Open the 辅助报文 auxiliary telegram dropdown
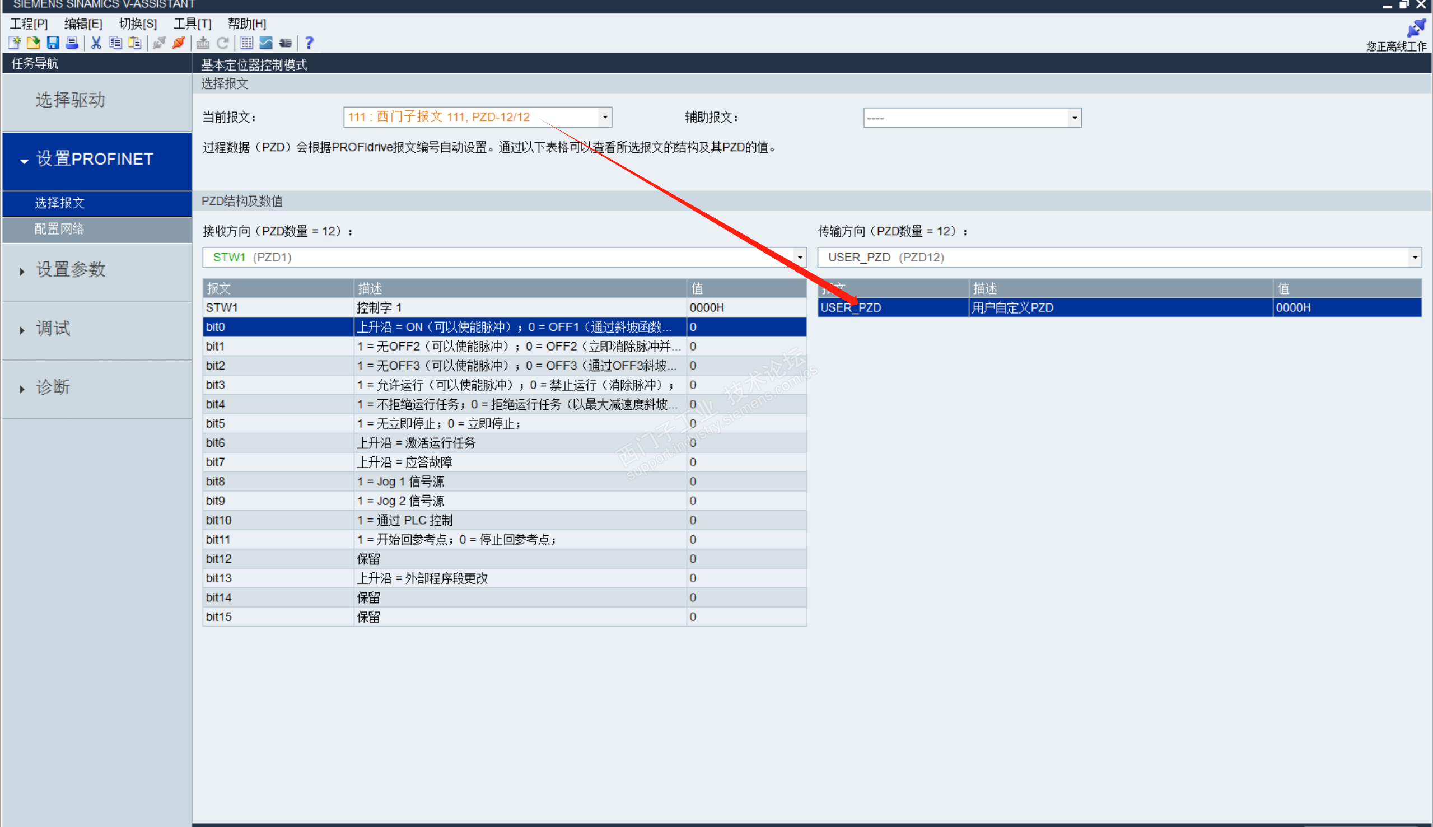 click(x=1074, y=118)
